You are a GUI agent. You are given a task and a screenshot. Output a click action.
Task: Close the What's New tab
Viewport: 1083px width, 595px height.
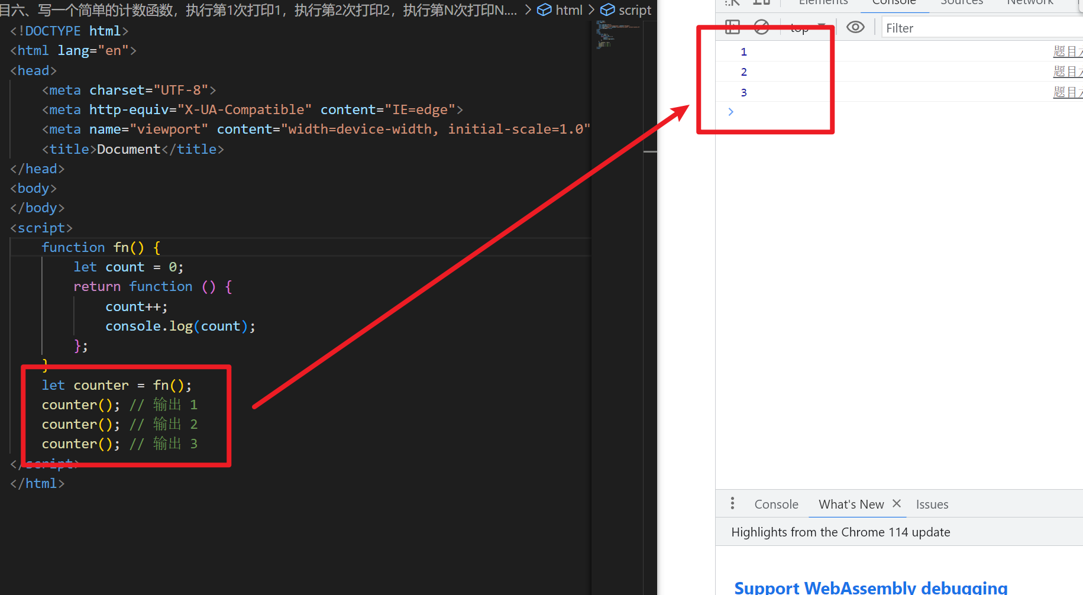897,503
